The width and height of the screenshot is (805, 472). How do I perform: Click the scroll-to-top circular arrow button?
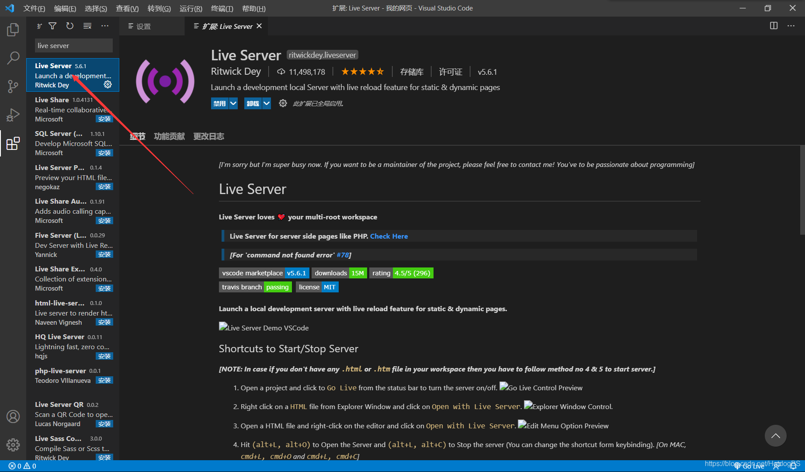[776, 436]
